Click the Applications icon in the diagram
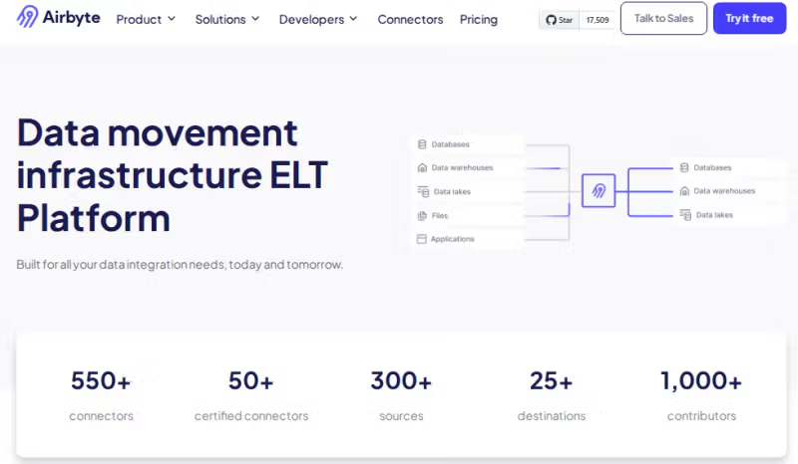This screenshot has width=798, height=464. tap(421, 239)
